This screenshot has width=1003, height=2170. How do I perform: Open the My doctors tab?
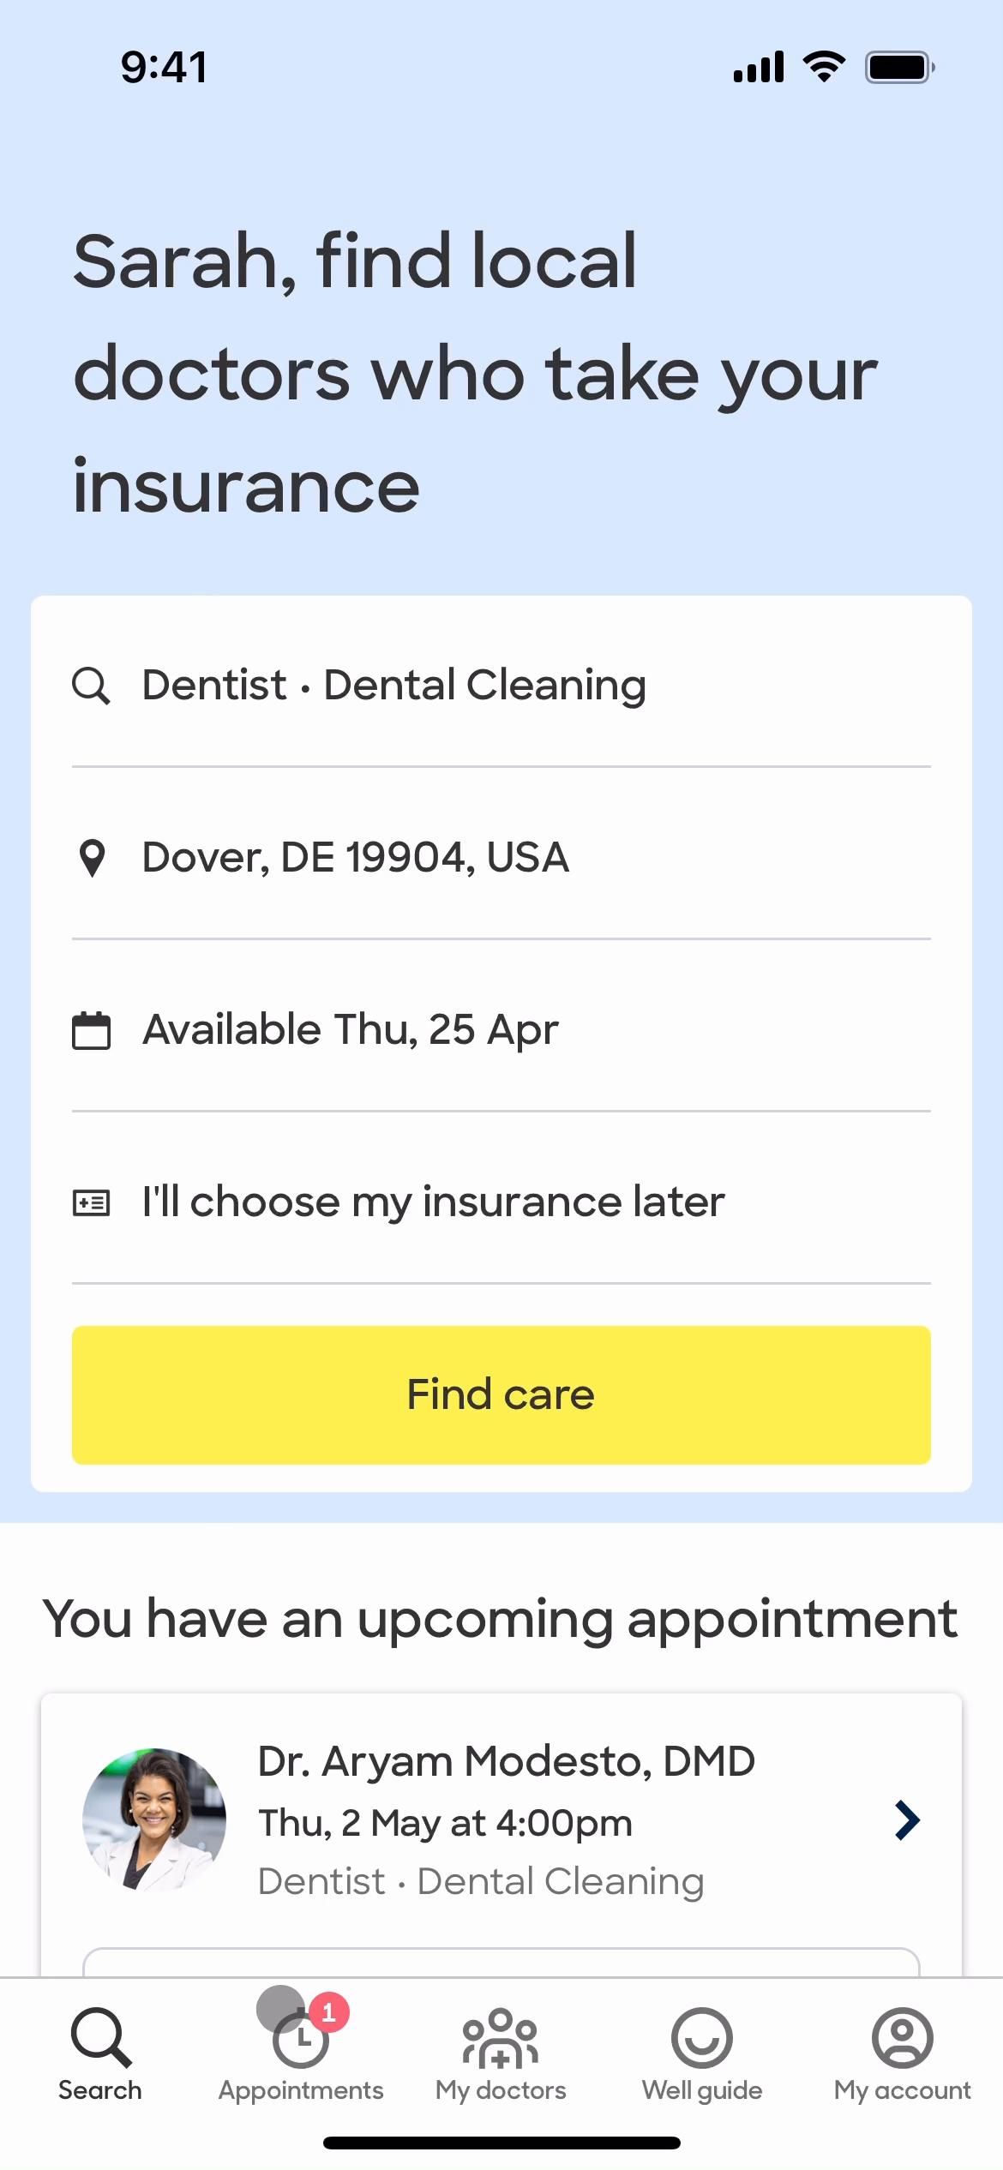pyautogui.click(x=501, y=2053)
